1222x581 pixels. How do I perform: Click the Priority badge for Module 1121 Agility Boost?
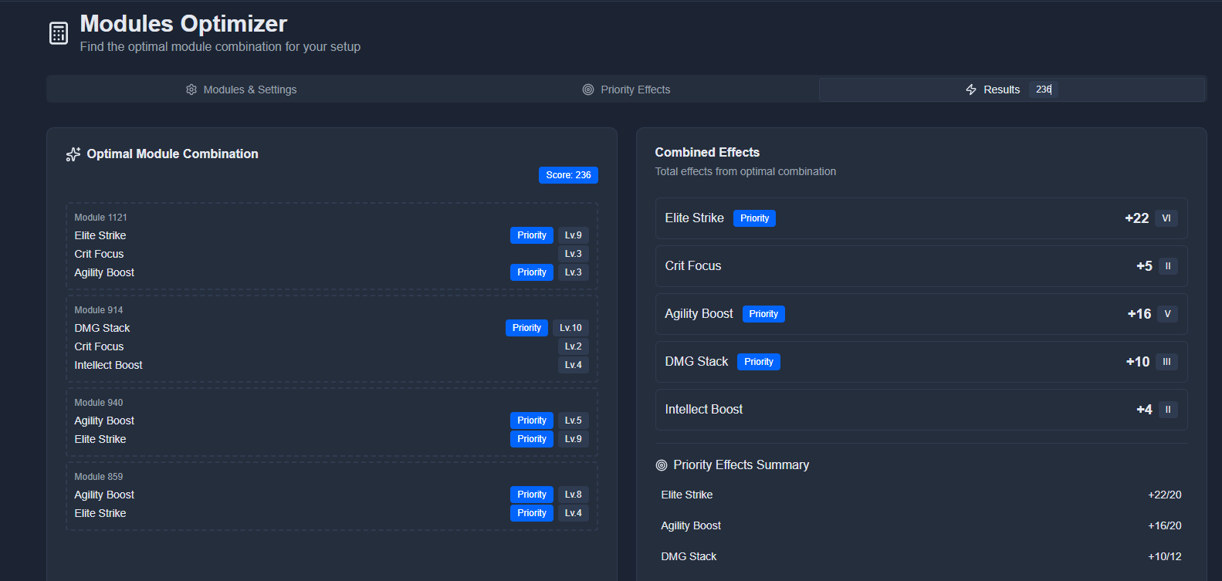[x=532, y=272]
